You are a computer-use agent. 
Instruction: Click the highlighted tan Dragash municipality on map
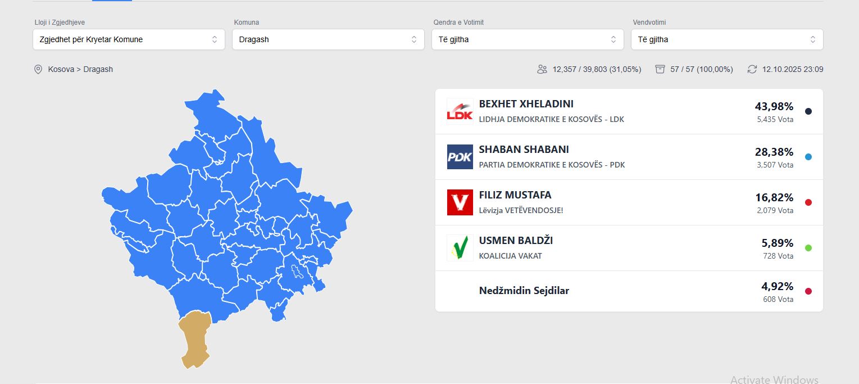(x=194, y=338)
